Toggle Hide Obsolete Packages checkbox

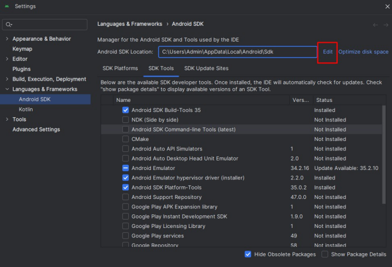(x=248, y=254)
